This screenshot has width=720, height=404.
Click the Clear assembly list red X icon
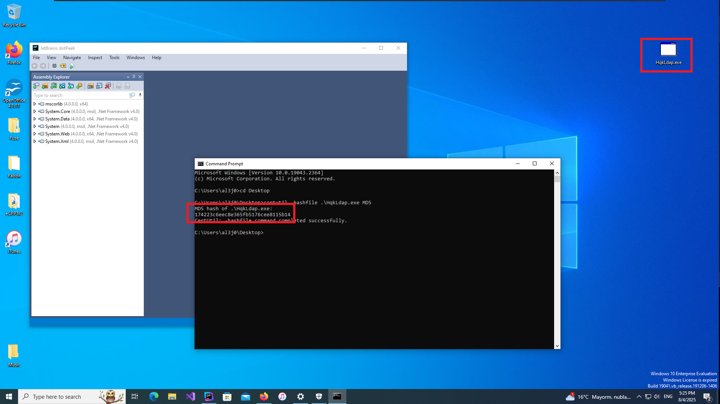tap(108, 86)
